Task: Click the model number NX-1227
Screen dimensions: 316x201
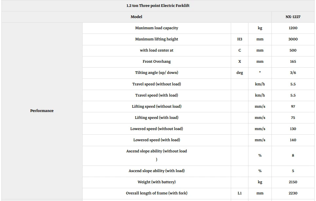Action: [293, 17]
